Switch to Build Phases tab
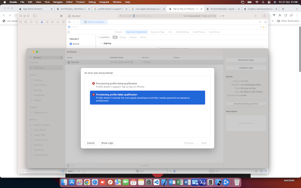Image resolution: width=301 pixels, height=188 pixels. pos(199,32)
